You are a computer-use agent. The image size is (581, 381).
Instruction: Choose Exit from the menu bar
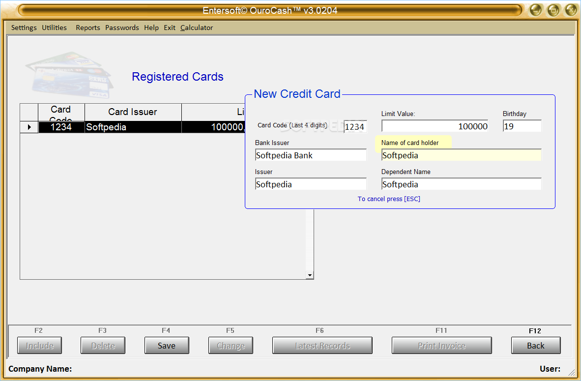click(169, 28)
